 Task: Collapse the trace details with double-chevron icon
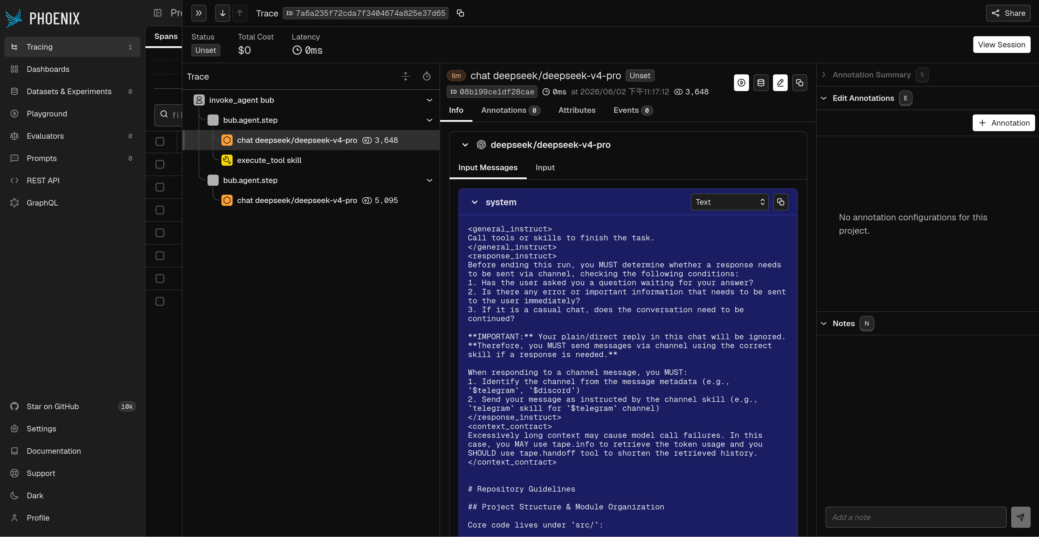point(199,13)
